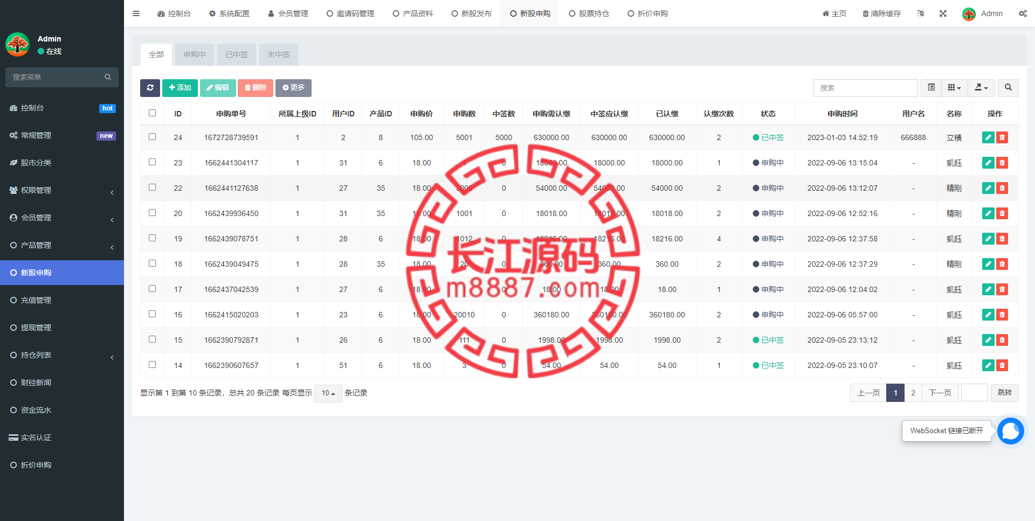This screenshot has width=1035, height=521.
Task: Open the 股票持仓 top tab
Action: (x=589, y=13)
